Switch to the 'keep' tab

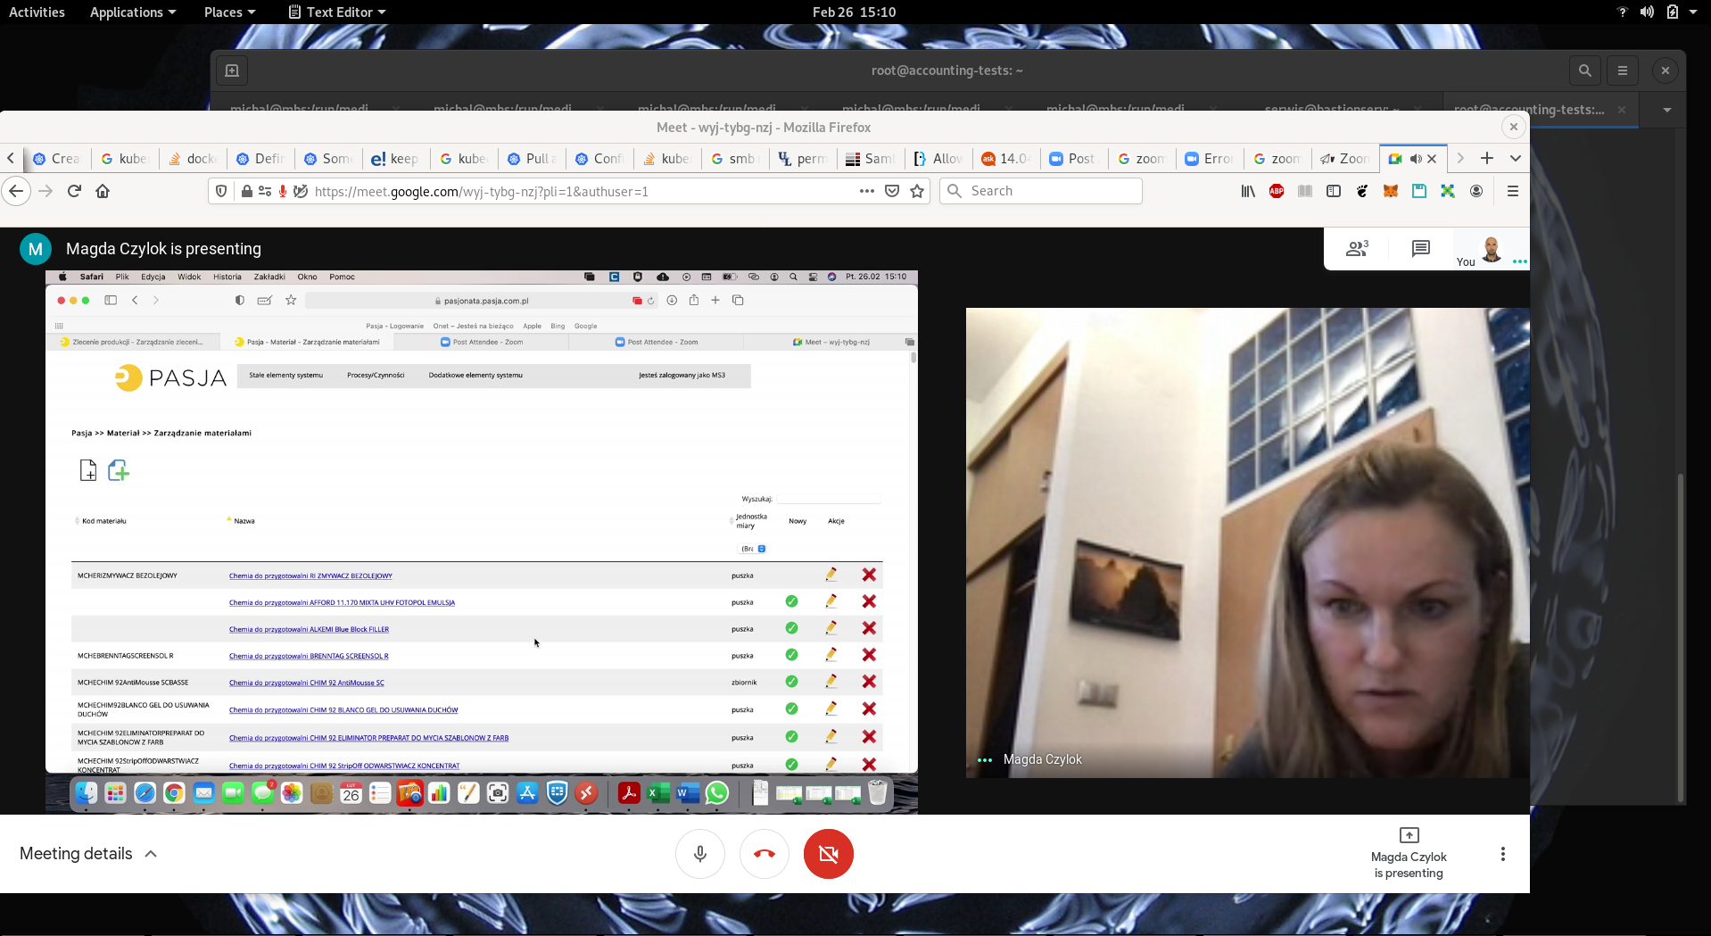[x=395, y=159]
